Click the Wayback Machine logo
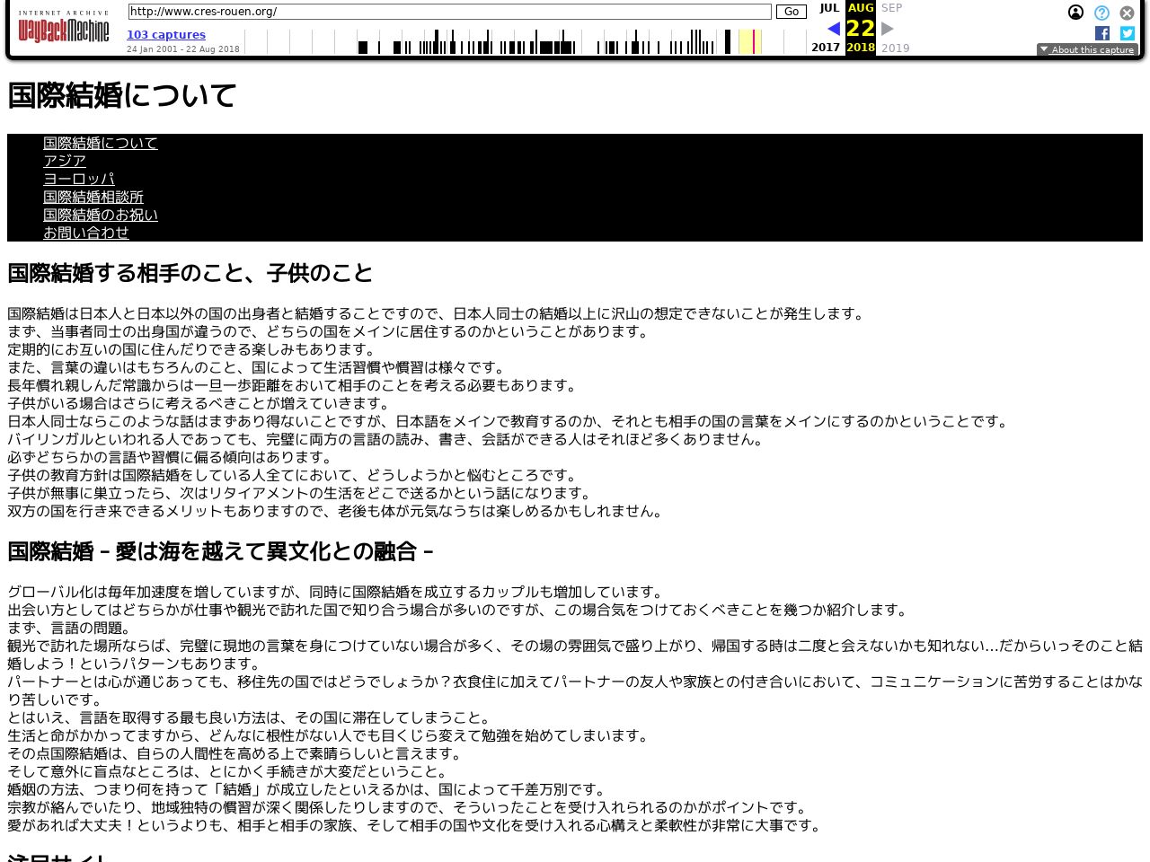The image size is (1150, 862). pyautogui.click(x=63, y=29)
